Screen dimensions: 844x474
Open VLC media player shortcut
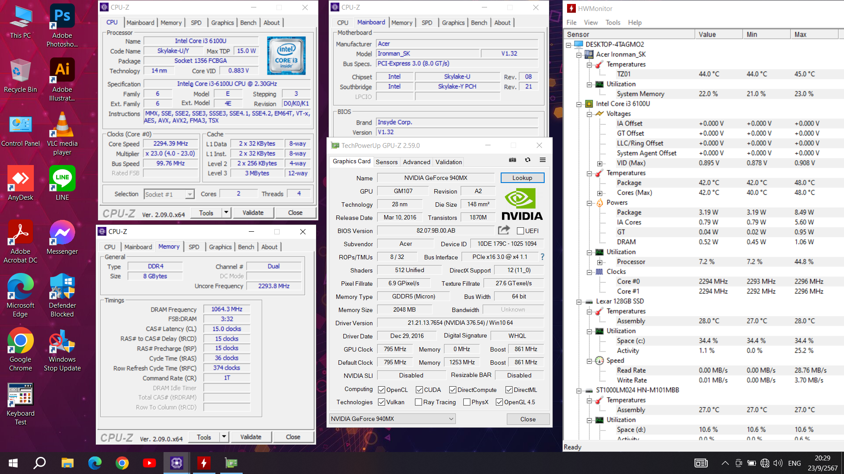62,134
